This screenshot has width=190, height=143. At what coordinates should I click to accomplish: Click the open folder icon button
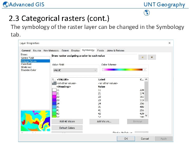(142, 57)
